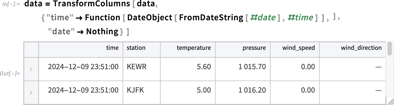Click the top-left corner cell of the table
Screen dimensions: 394x105
(31, 49)
